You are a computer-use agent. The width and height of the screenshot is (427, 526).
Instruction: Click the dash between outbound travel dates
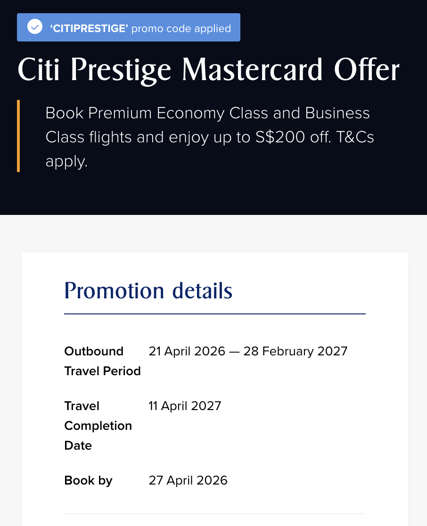(234, 352)
